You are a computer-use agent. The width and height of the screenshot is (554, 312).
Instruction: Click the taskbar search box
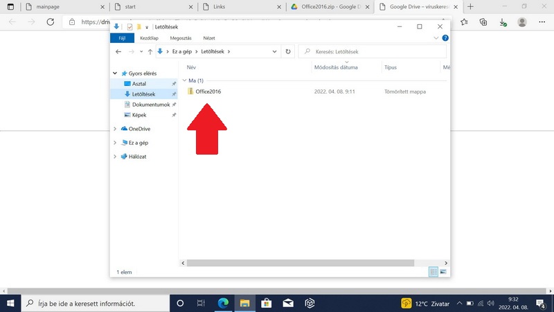[x=96, y=303]
